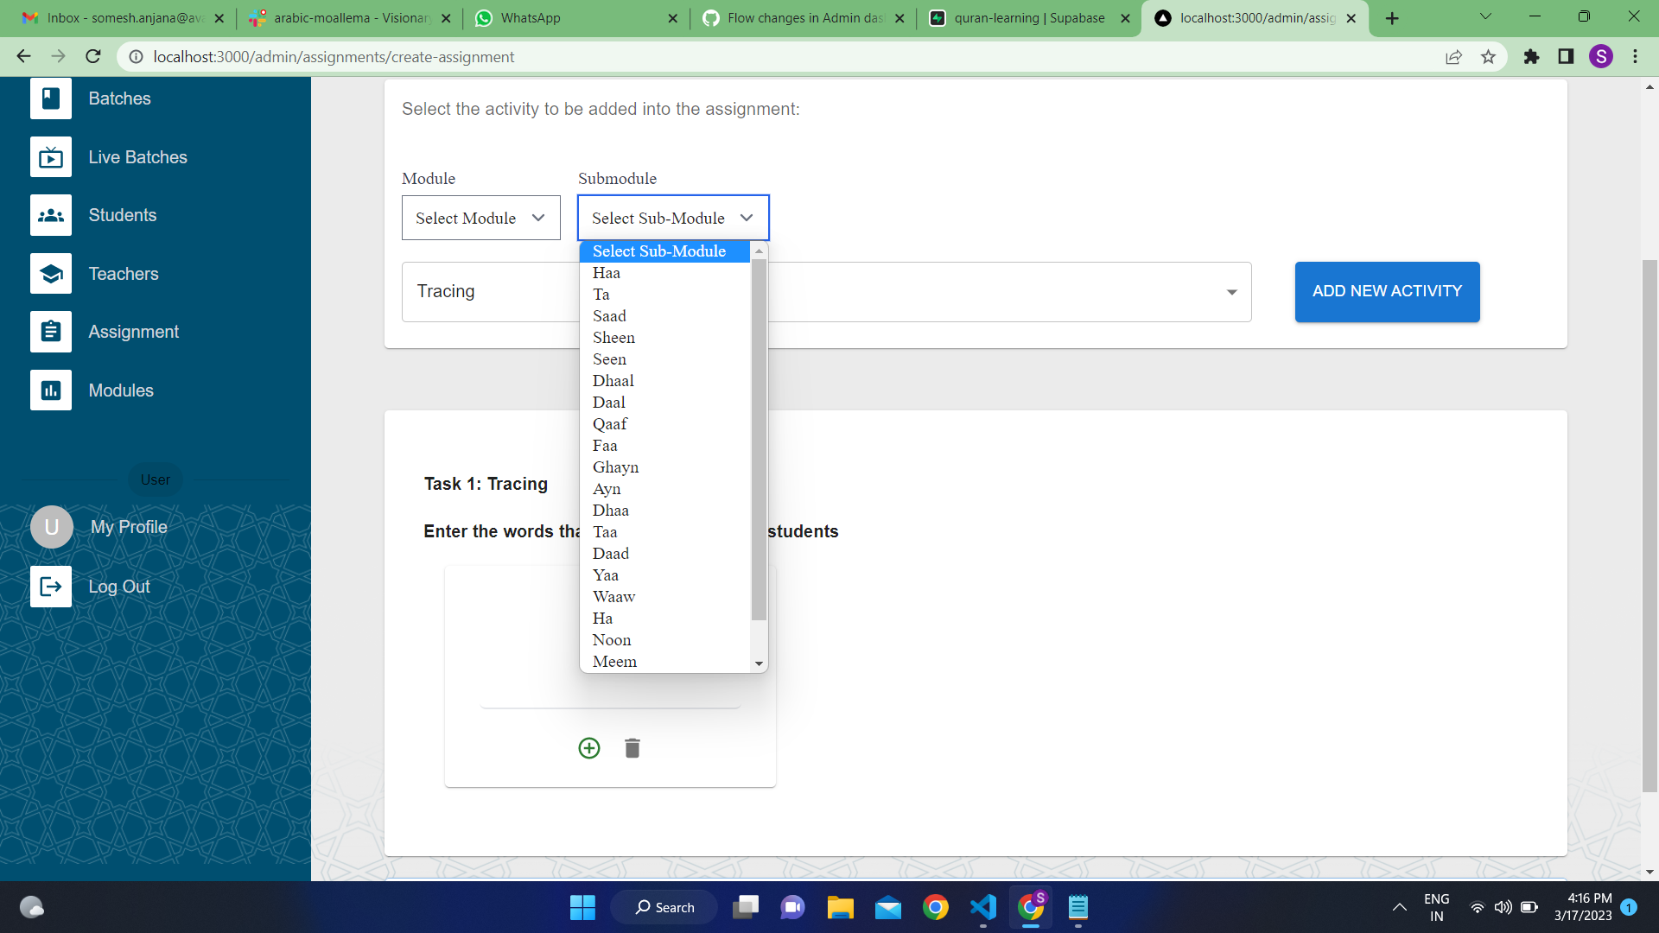Delete the word entry using the trash icon
This screenshot has height=933, width=1659.
(x=632, y=748)
